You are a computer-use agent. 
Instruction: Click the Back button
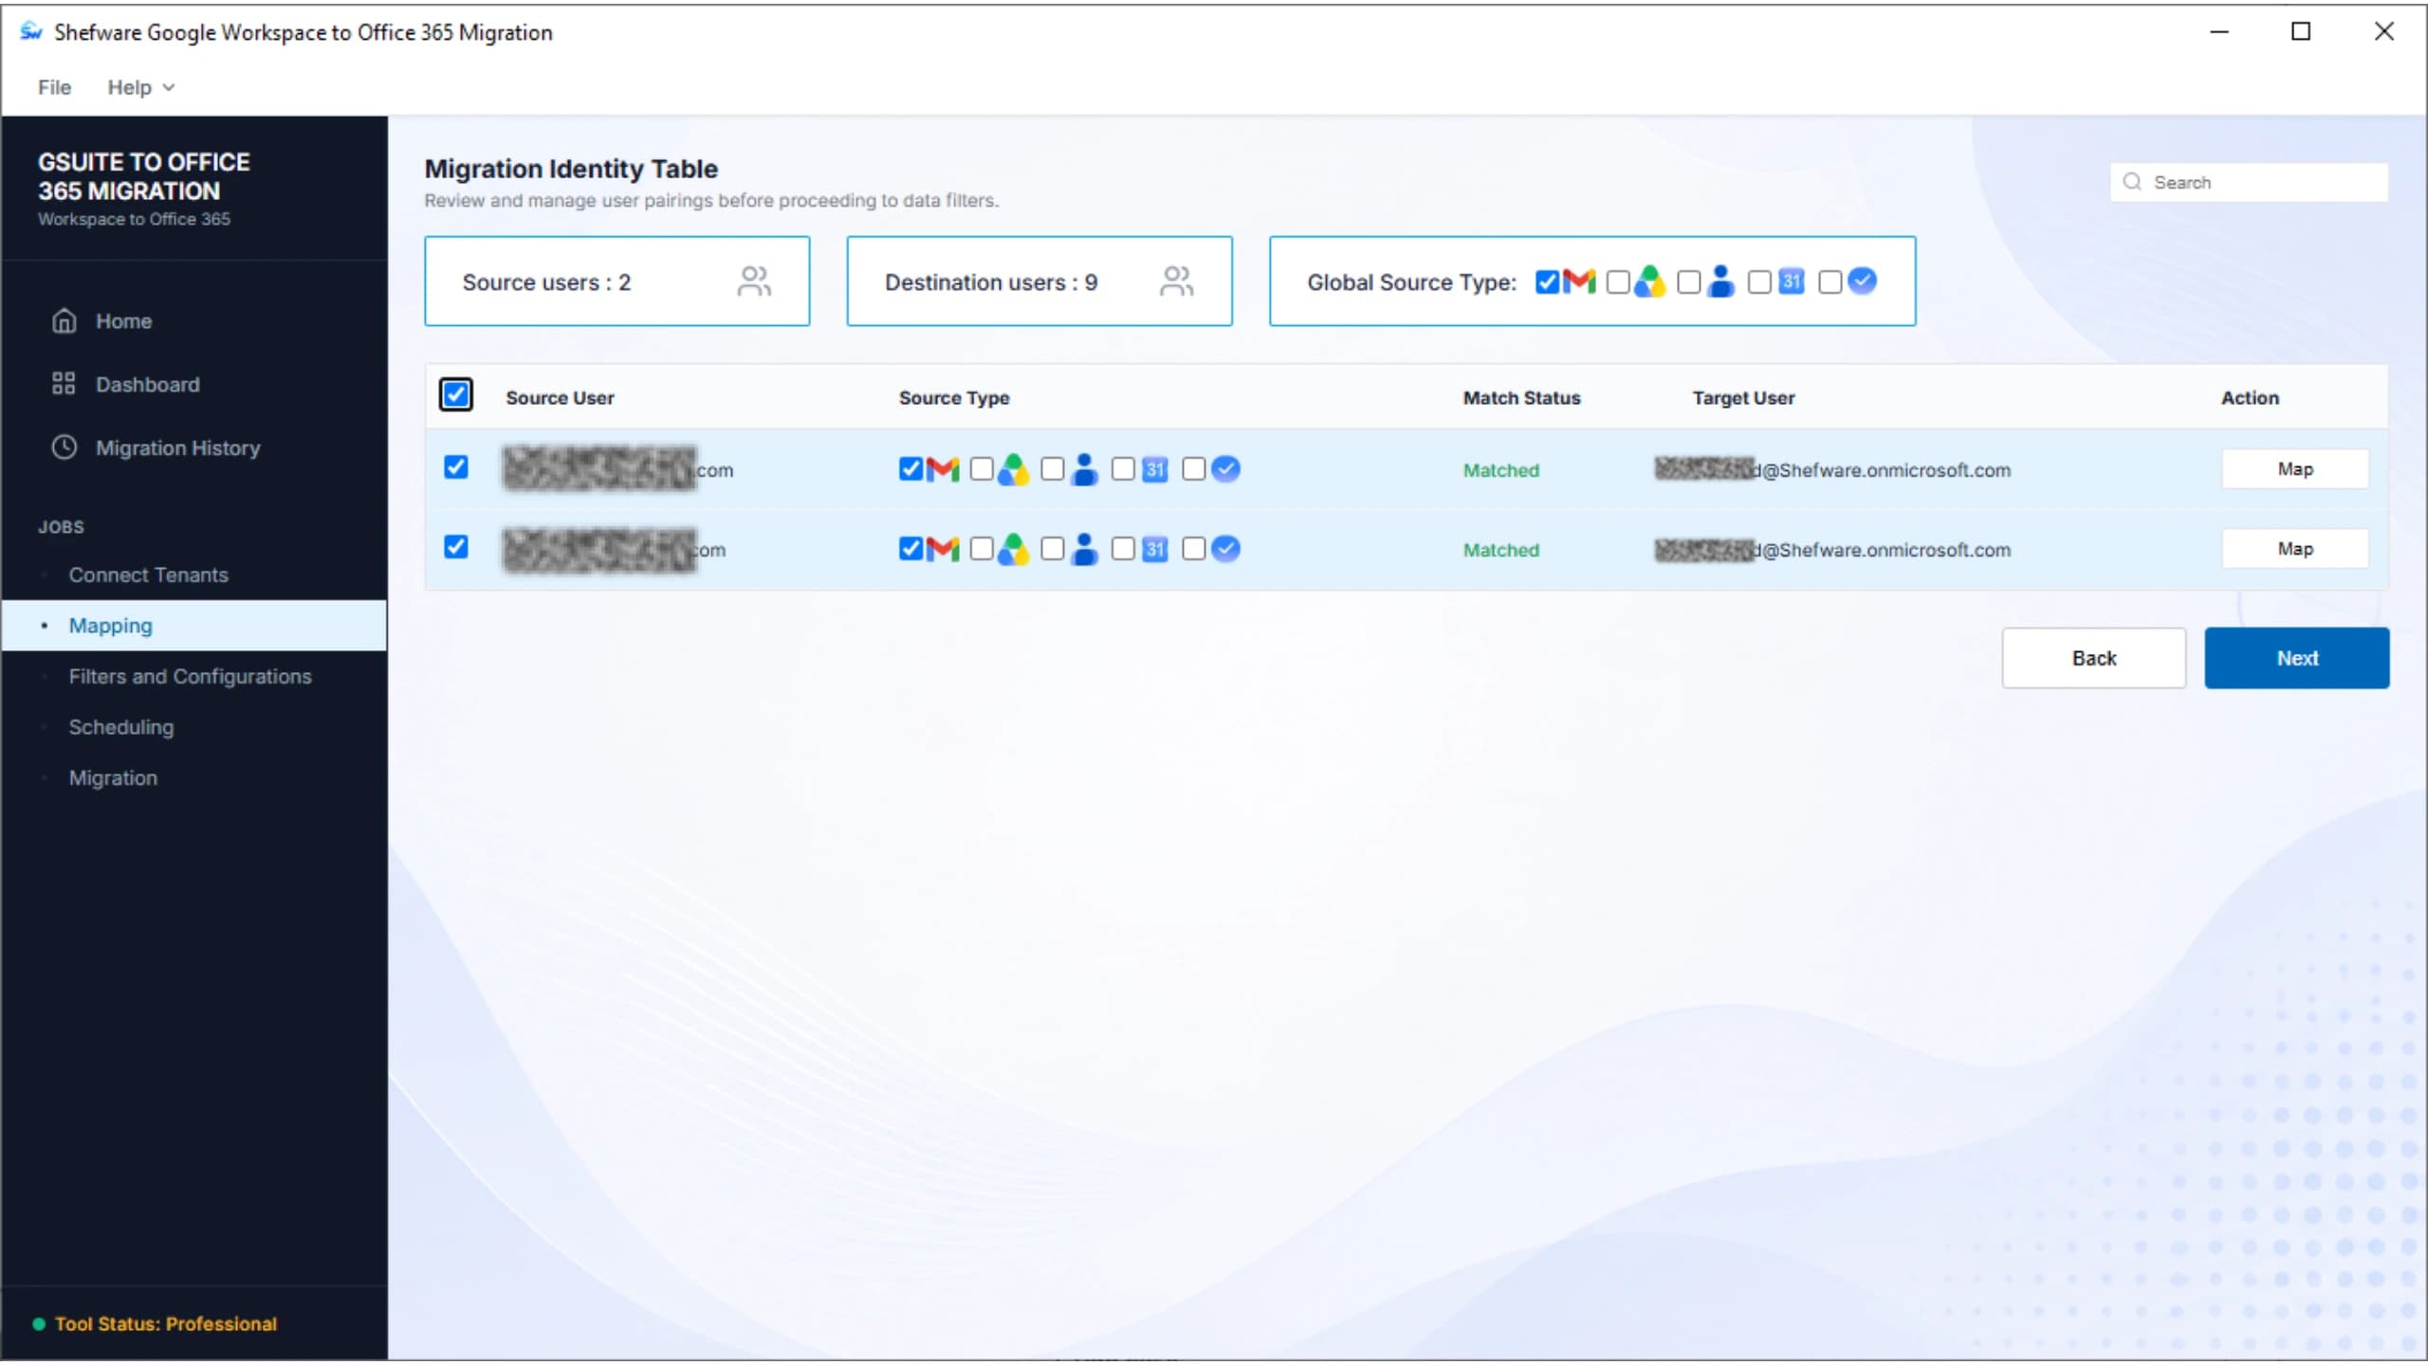point(2094,658)
